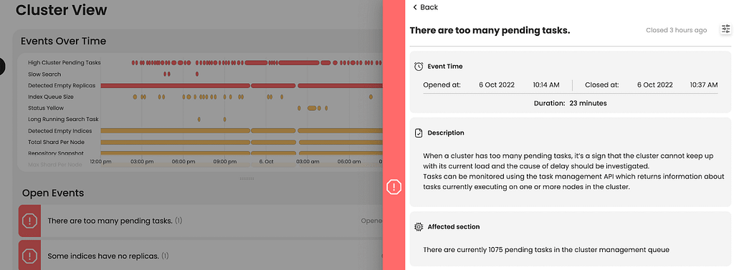Click an Index Queue Size orange marker
734x270 pixels.
(135, 97)
